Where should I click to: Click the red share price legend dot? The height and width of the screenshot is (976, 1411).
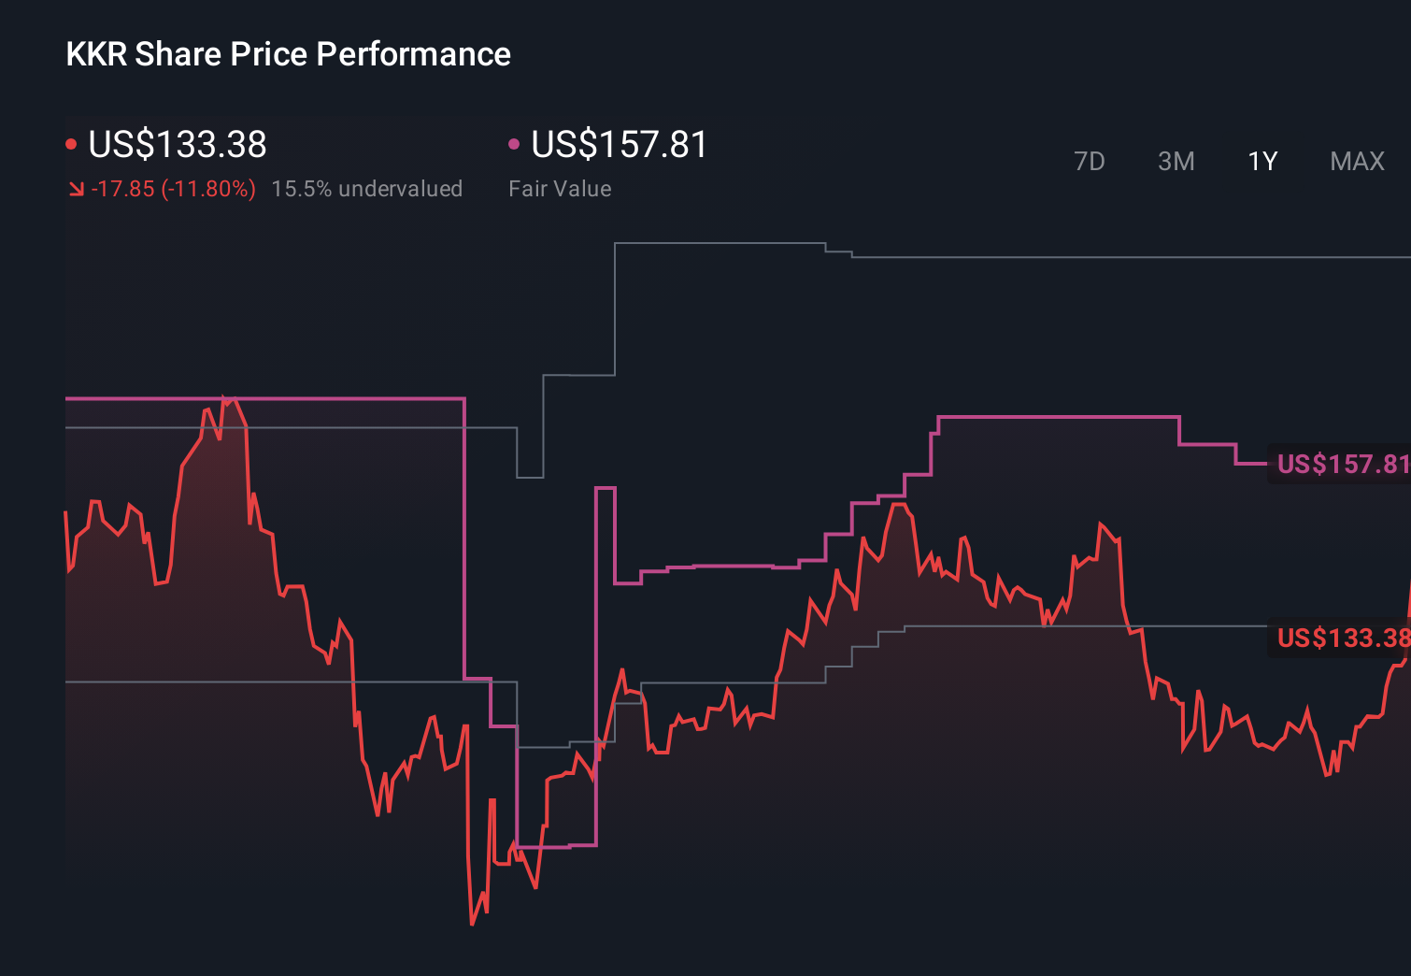pyautogui.click(x=73, y=143)
